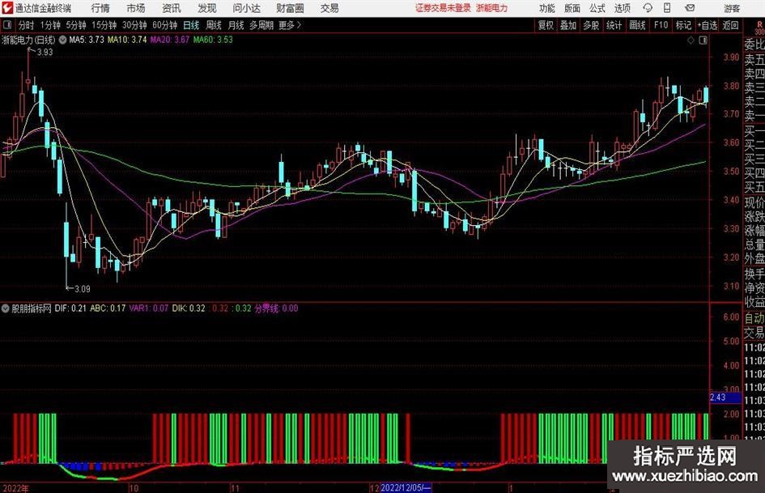Switch to 周线 weekly tab
Image resolution: width=765 pixels, height=493 pixels.
coord(214,25)
